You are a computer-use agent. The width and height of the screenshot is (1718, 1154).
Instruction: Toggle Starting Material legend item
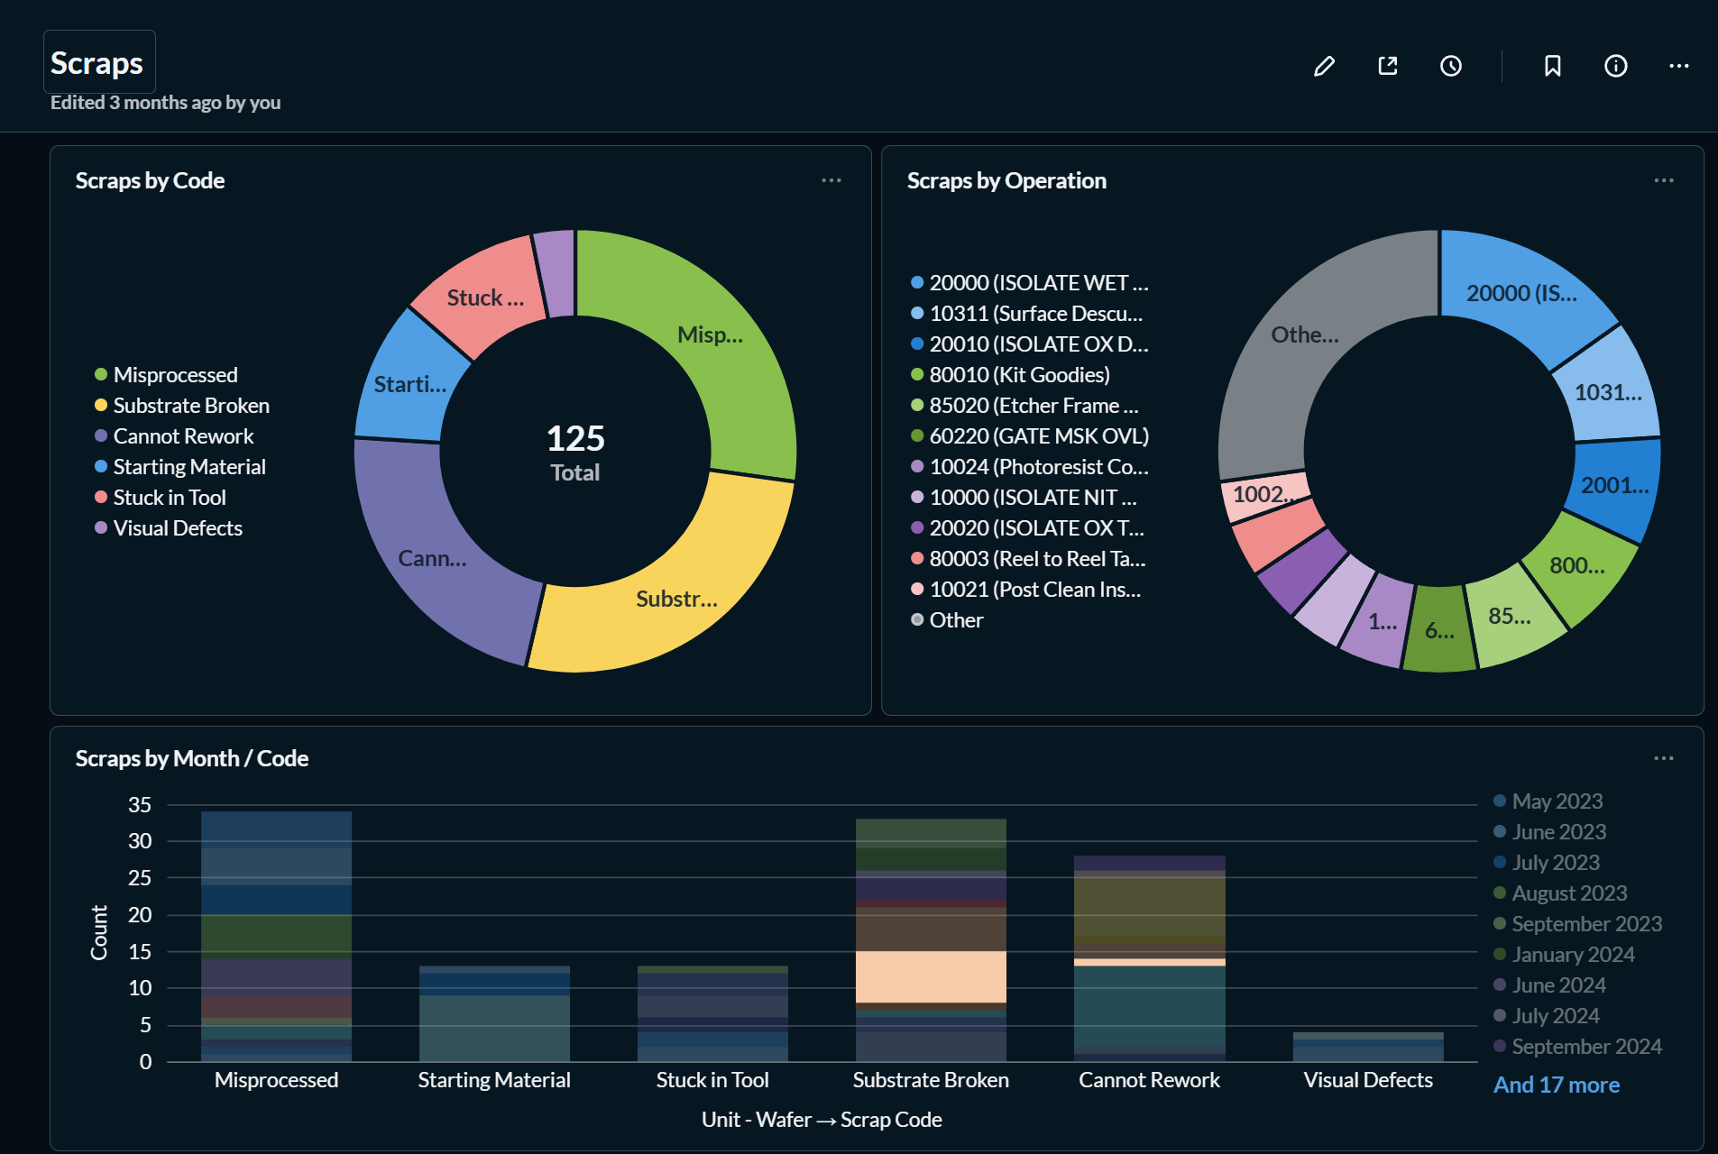[180, 466]
